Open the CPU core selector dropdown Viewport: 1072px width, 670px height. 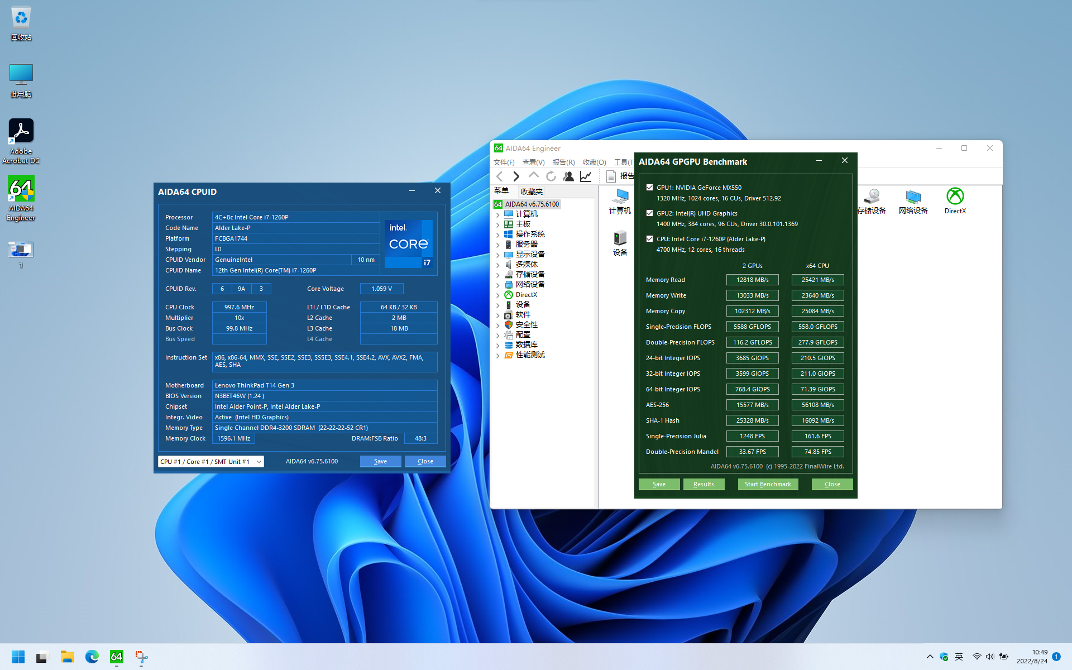click(211, 462)
